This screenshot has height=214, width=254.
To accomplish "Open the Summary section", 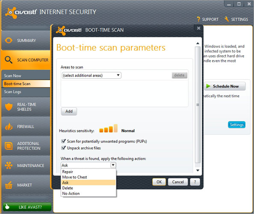I will 26,40.
